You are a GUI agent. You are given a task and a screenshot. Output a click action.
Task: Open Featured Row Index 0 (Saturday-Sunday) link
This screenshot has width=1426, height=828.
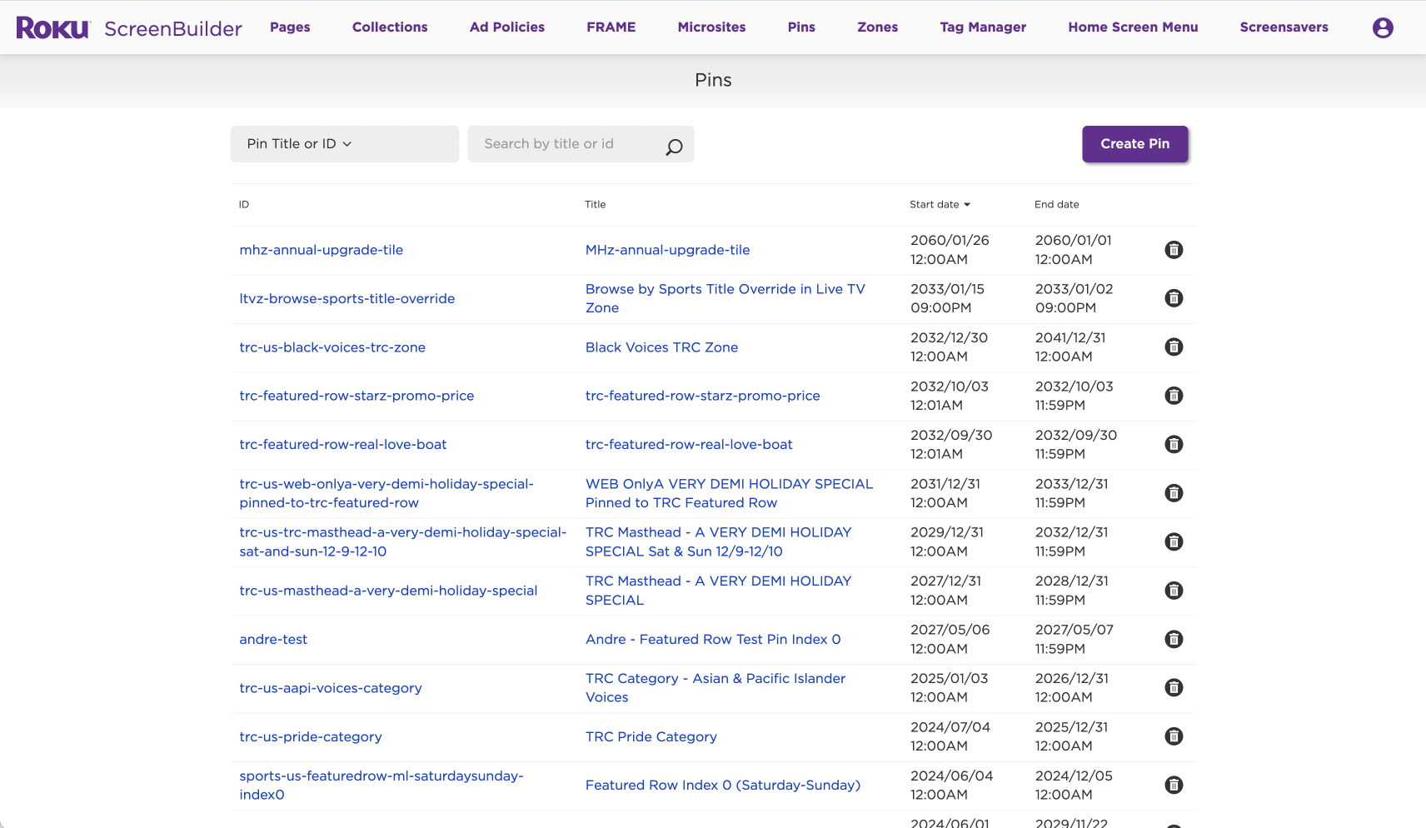coord(723,785)
